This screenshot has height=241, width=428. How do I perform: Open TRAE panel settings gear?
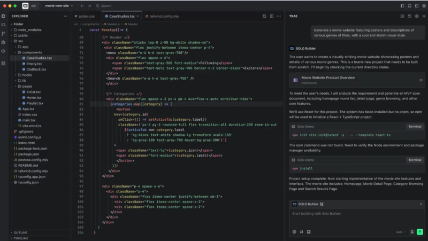416,16
